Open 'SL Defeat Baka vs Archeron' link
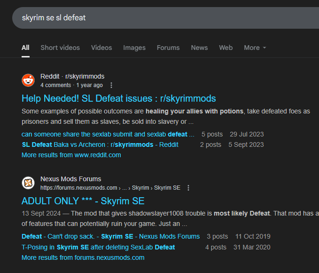Image resolution: width=319 pixels, height=273 pixels. pyautogui.click(x=100, y=145)
